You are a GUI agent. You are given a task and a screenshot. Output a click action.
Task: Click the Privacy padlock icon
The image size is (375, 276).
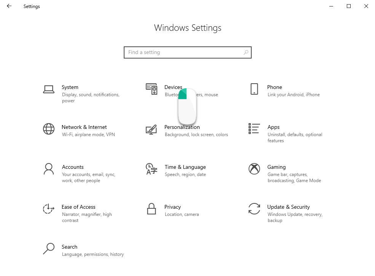pos(152,209)
